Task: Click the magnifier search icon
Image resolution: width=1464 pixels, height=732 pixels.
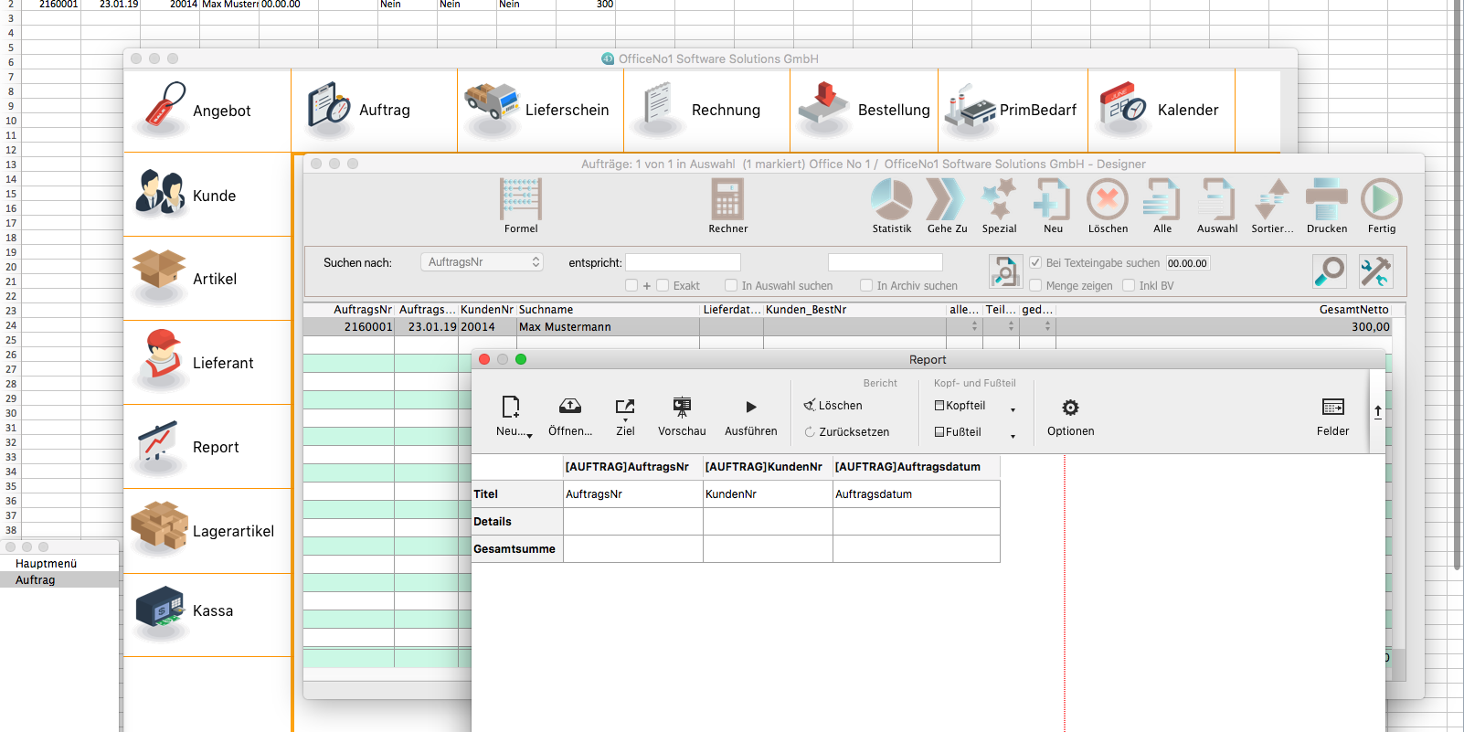Action: point(1330,271)
